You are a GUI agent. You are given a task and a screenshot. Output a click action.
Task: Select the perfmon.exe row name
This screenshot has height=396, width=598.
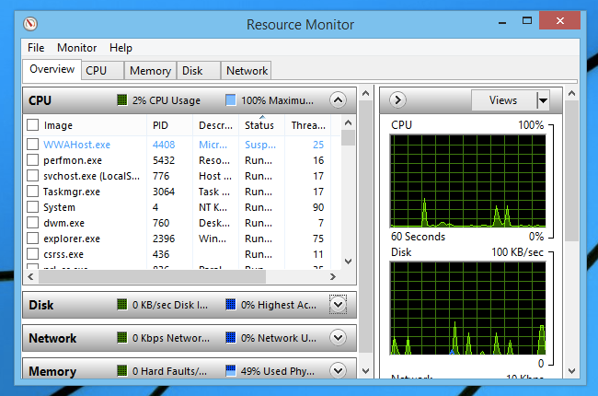pyautogui.click(x=73, y=160)
